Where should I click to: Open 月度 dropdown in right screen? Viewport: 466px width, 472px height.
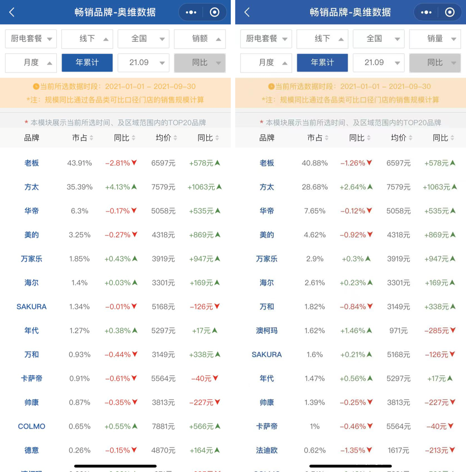(x=266, y=63)
